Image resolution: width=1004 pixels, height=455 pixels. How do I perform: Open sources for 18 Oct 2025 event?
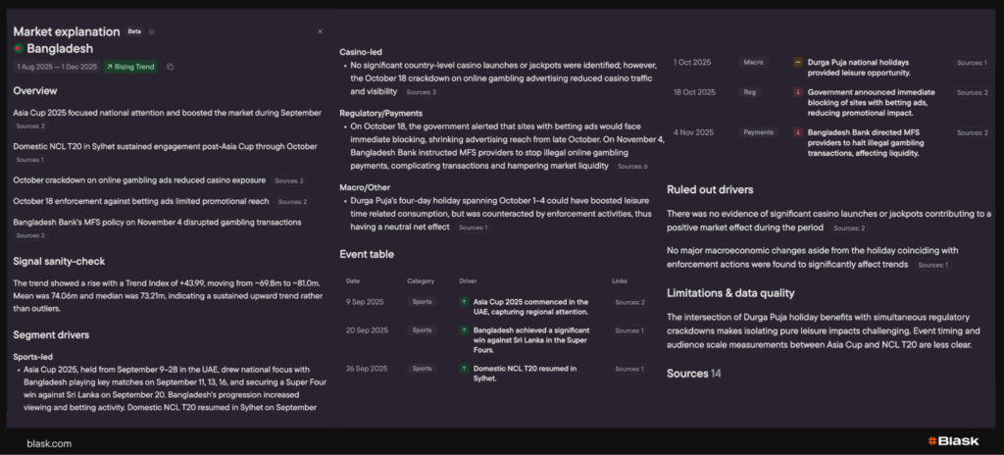pos(972,92)
